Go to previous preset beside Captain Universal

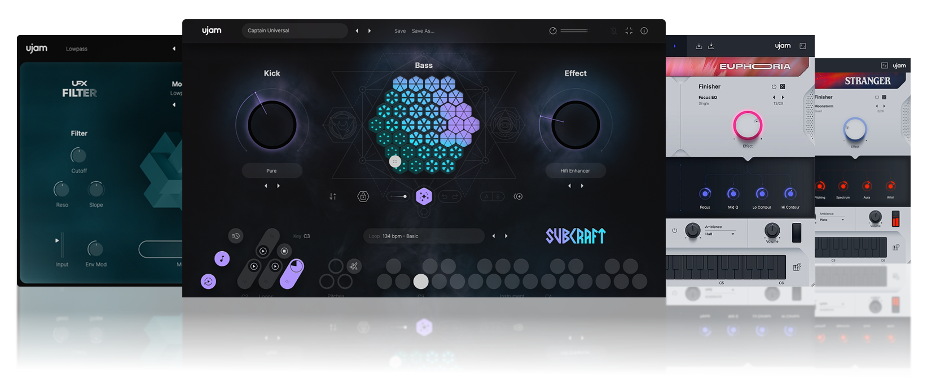[357, 31]
